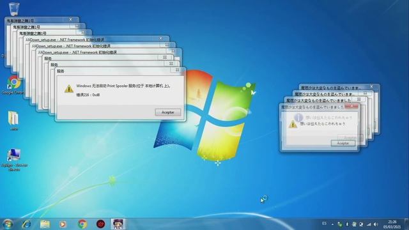Close the rearmost JJDown_setup.exe error window
The image size is (409, 230).
coord(160,38)
